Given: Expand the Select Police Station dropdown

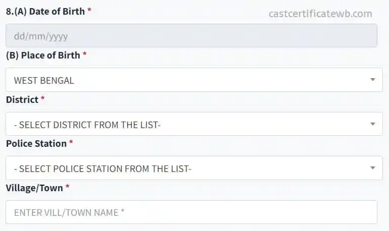Looking at the screenshot, I should click(187, 168).
